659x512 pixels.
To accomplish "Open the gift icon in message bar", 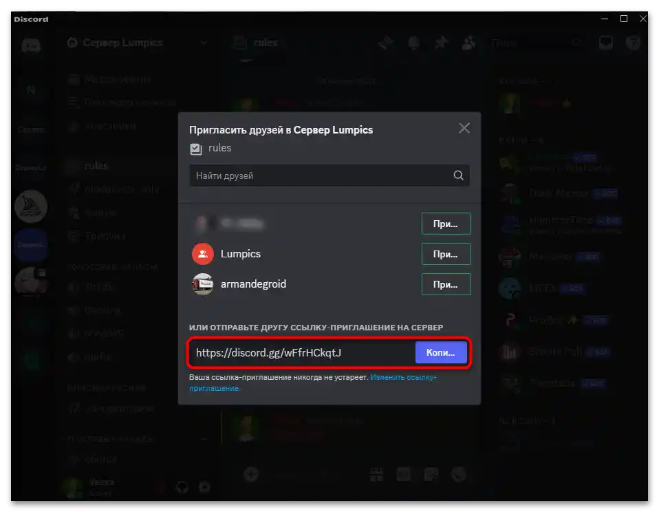I will coord(376,475).
